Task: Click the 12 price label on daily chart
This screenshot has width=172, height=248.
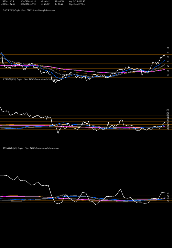Action: [168, 75]
